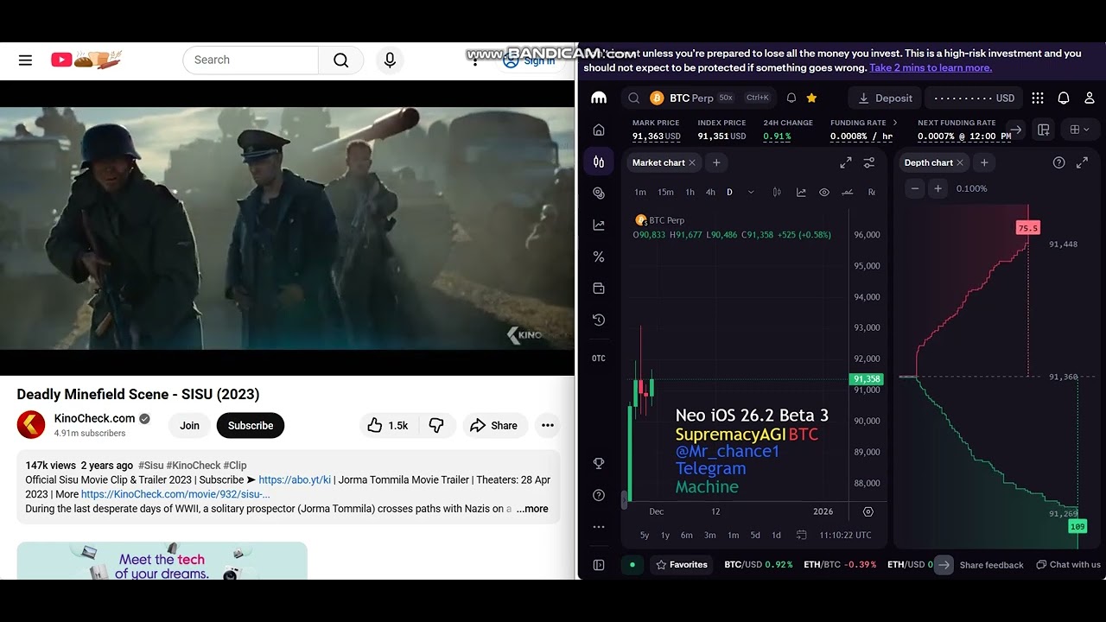Toggle BTC Perp favorite star
The width and height of the screenshot is (1106, 622).
(x=811, y=98)
